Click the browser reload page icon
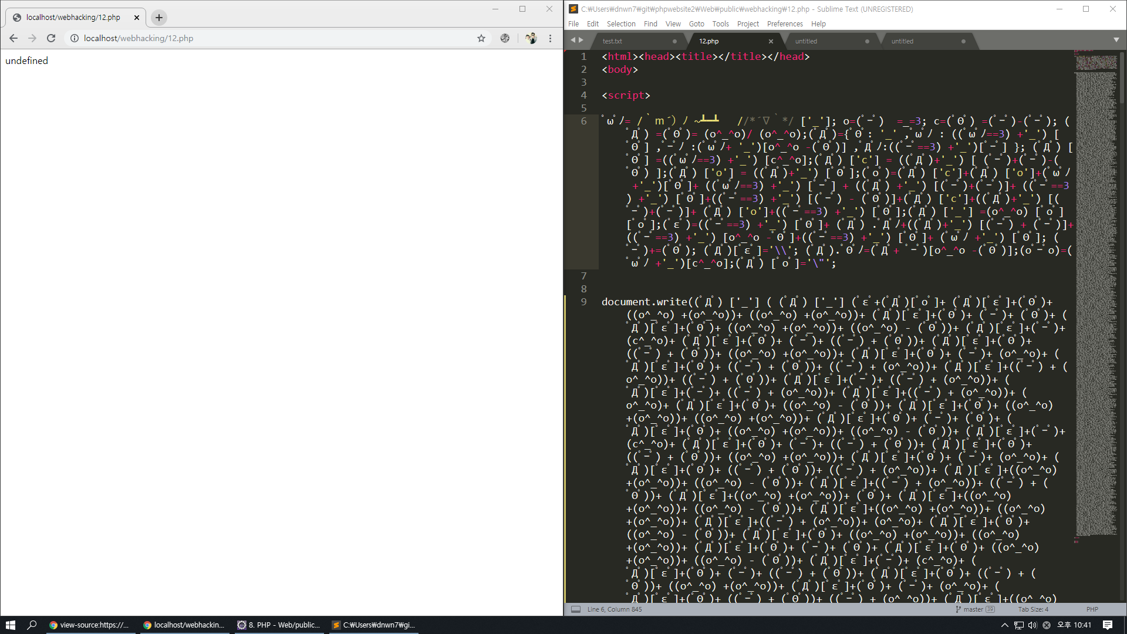 51,38
